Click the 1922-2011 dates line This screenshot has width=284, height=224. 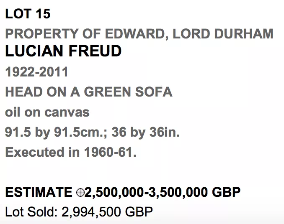pos(36,72)
